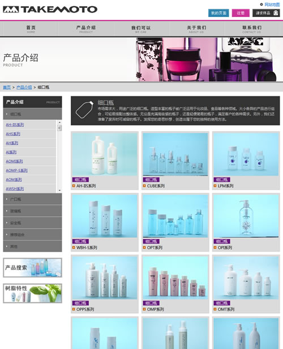Click the Takemoto logo

tap(50, 9)
